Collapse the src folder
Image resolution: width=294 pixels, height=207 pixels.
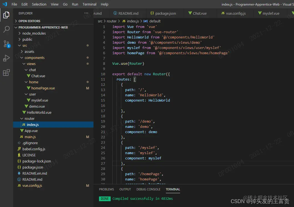[x=19, y=45]
